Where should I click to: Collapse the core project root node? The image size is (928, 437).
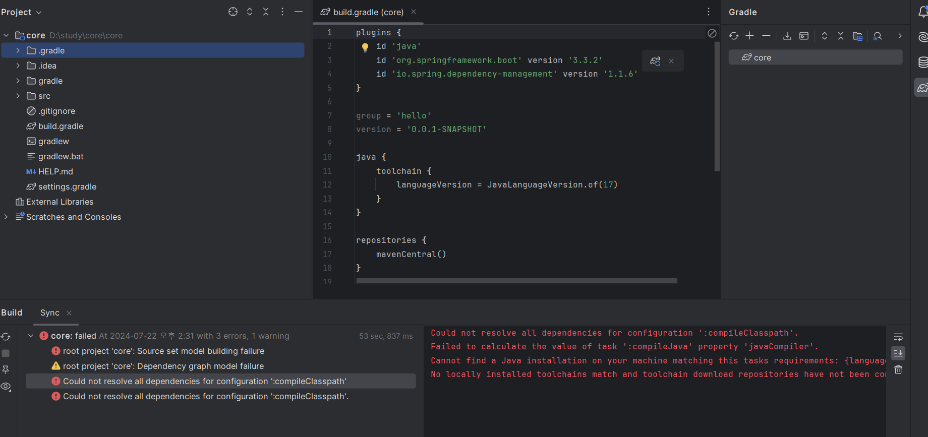click(6, 35)
